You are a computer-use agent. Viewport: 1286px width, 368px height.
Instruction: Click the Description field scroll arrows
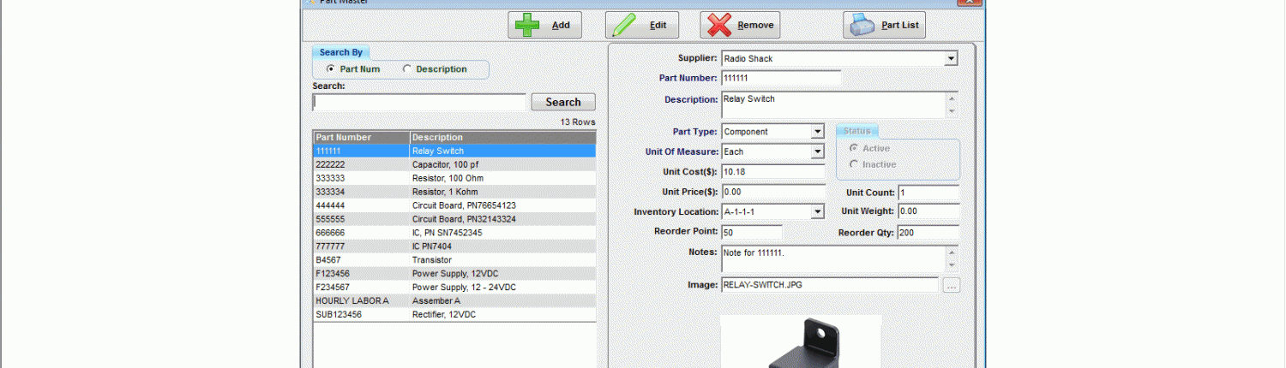click(951, 105)
